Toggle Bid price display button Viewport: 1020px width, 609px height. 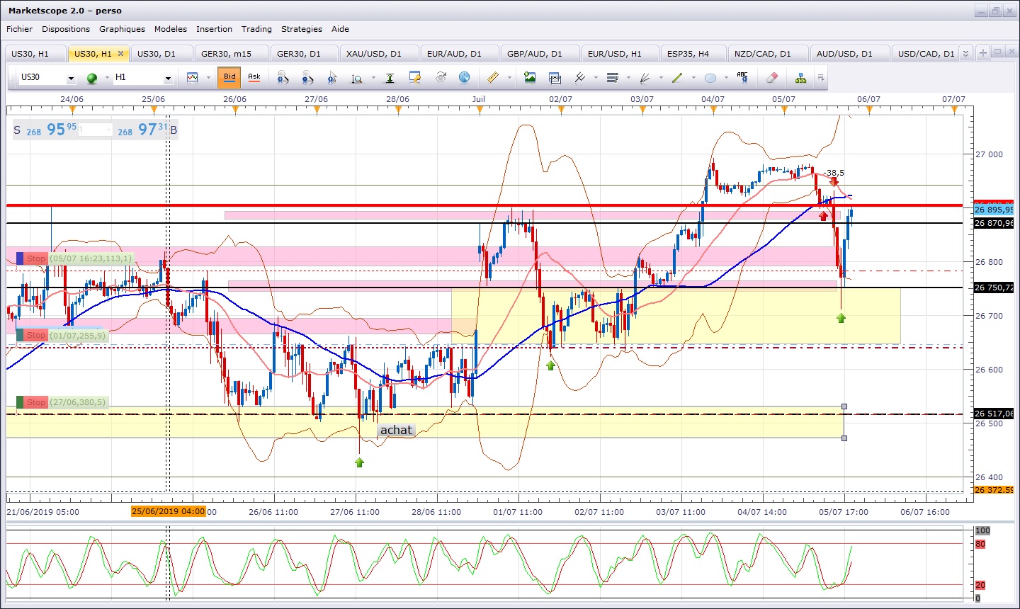[229, 77]
